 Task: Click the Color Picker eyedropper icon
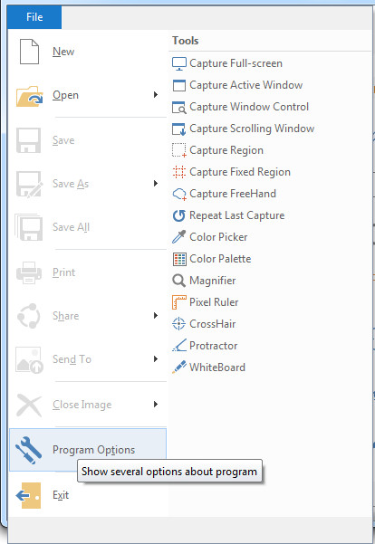point(179,237)
